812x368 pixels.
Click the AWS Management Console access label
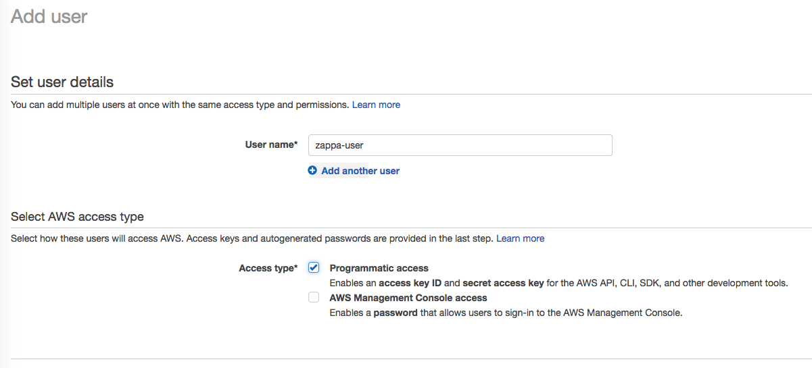click(408, 298)
